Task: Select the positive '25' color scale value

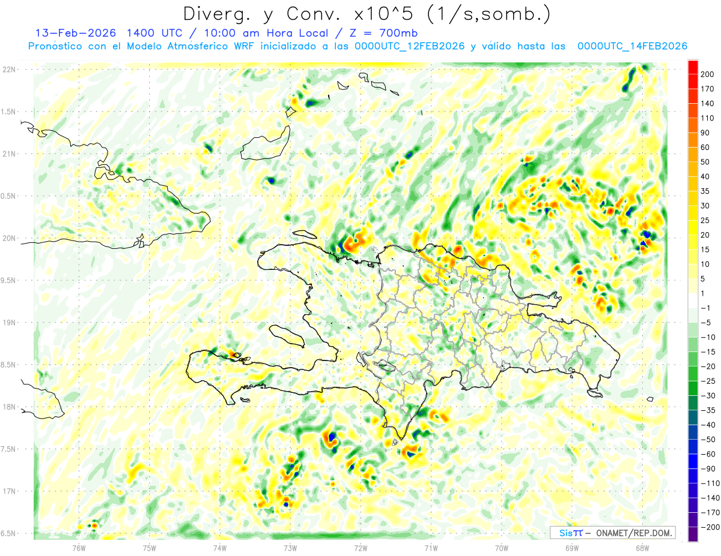Action: 705,220
